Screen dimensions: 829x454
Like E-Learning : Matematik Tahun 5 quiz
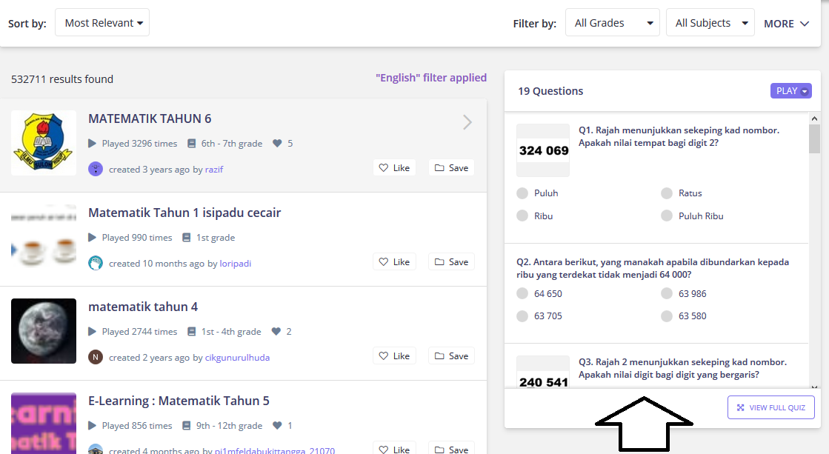pos(394,448)
